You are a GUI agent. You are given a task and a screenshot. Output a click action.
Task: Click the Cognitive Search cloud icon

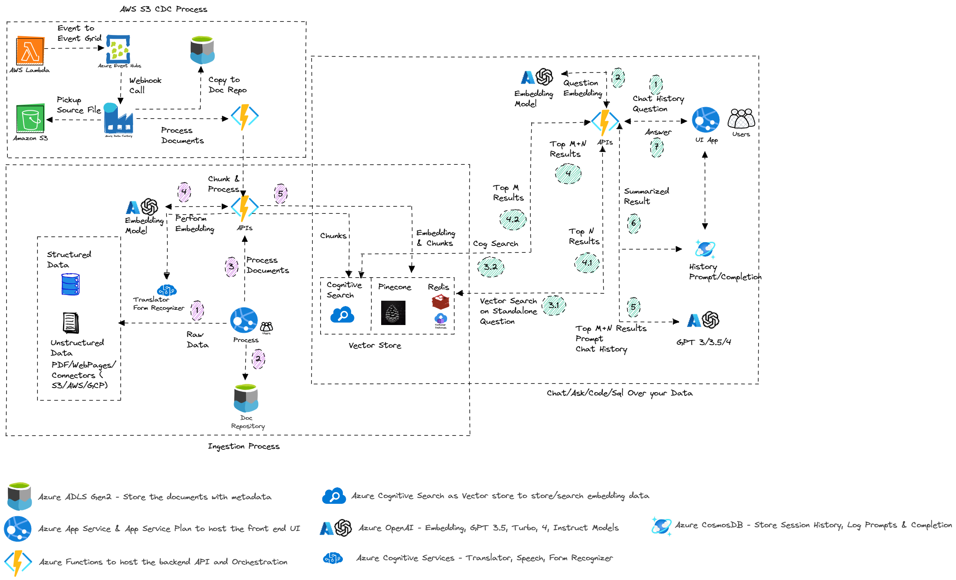coord(342,315)
